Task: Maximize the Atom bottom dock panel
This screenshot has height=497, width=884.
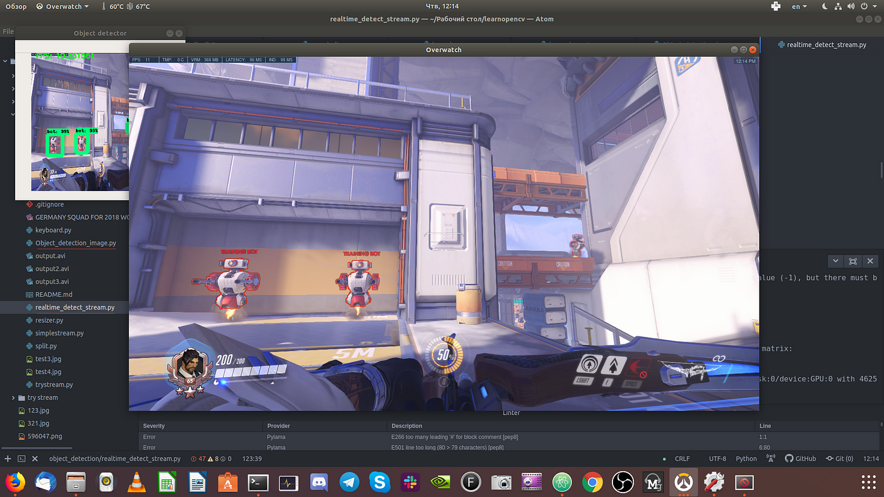Action: pyautogui.click(x=853, y=261)
